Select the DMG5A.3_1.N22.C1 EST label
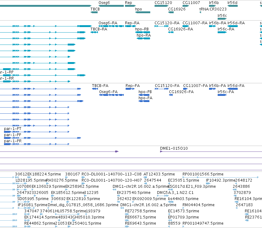 click(x=175, y=192)
